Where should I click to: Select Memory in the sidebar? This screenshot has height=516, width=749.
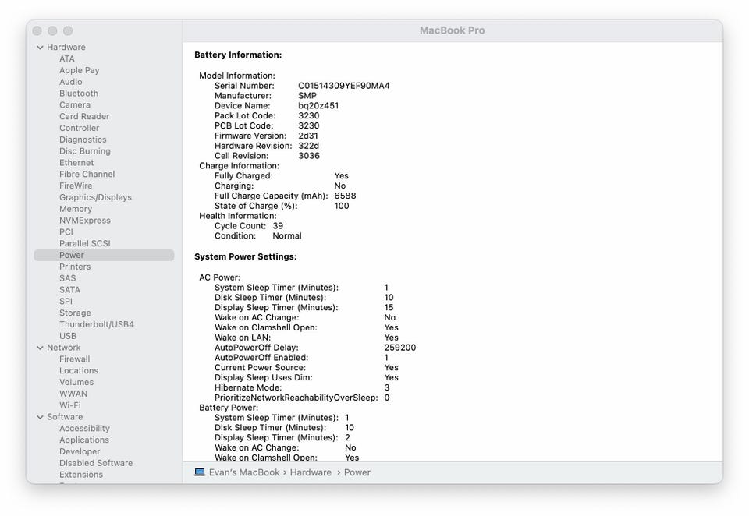point(76,209)
